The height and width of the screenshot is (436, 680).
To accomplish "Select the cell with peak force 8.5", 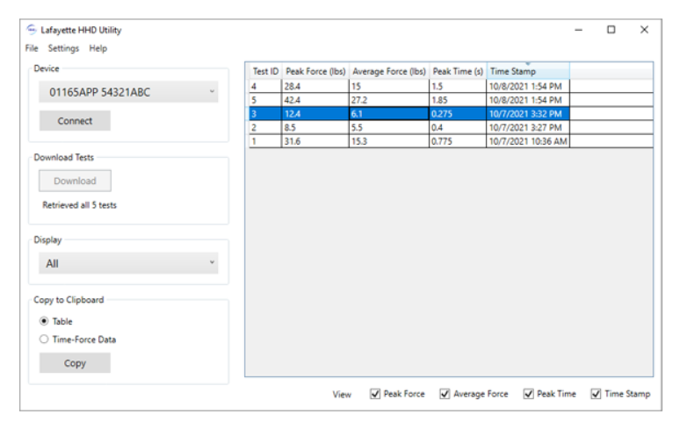I will click(315, 128).
